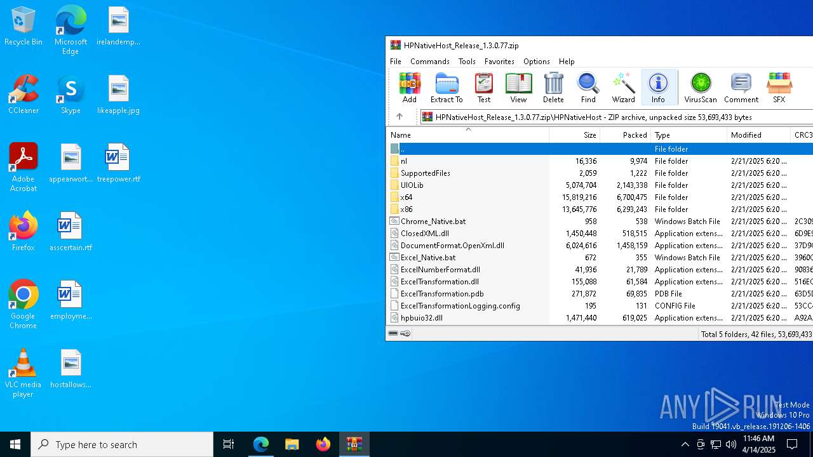Select hpbuio32.dll file

tap(600, 317)
